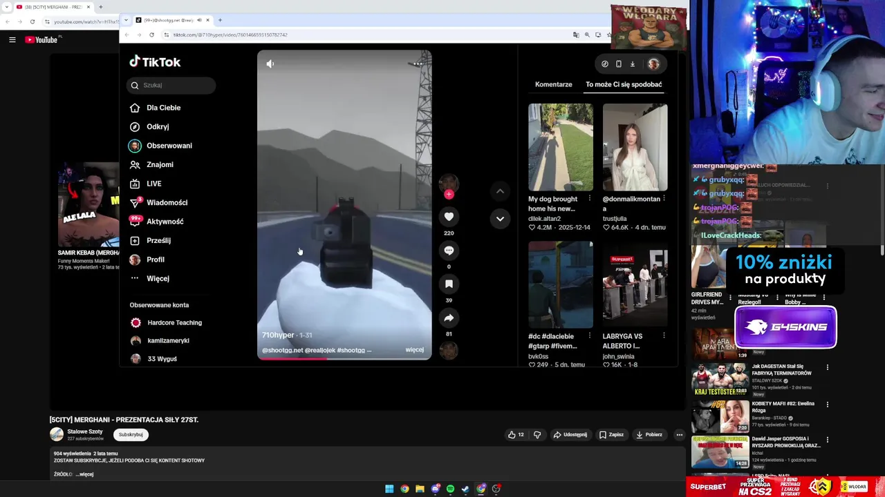
Task: Open YouTube video more actions menu
Action: (680, 435)
